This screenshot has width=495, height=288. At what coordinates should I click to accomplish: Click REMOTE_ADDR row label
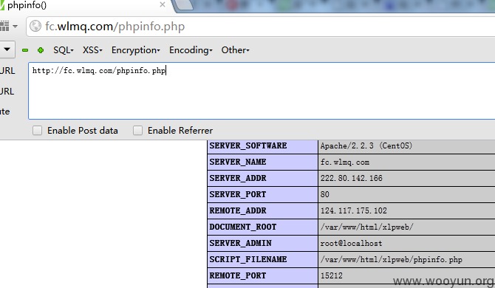pyautogui.click(x=238, y=210)
